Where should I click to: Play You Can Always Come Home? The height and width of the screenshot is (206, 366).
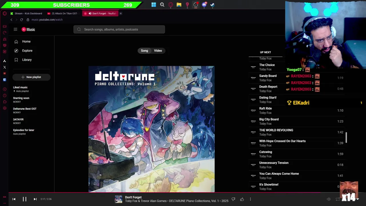click(x=297, y=176)
